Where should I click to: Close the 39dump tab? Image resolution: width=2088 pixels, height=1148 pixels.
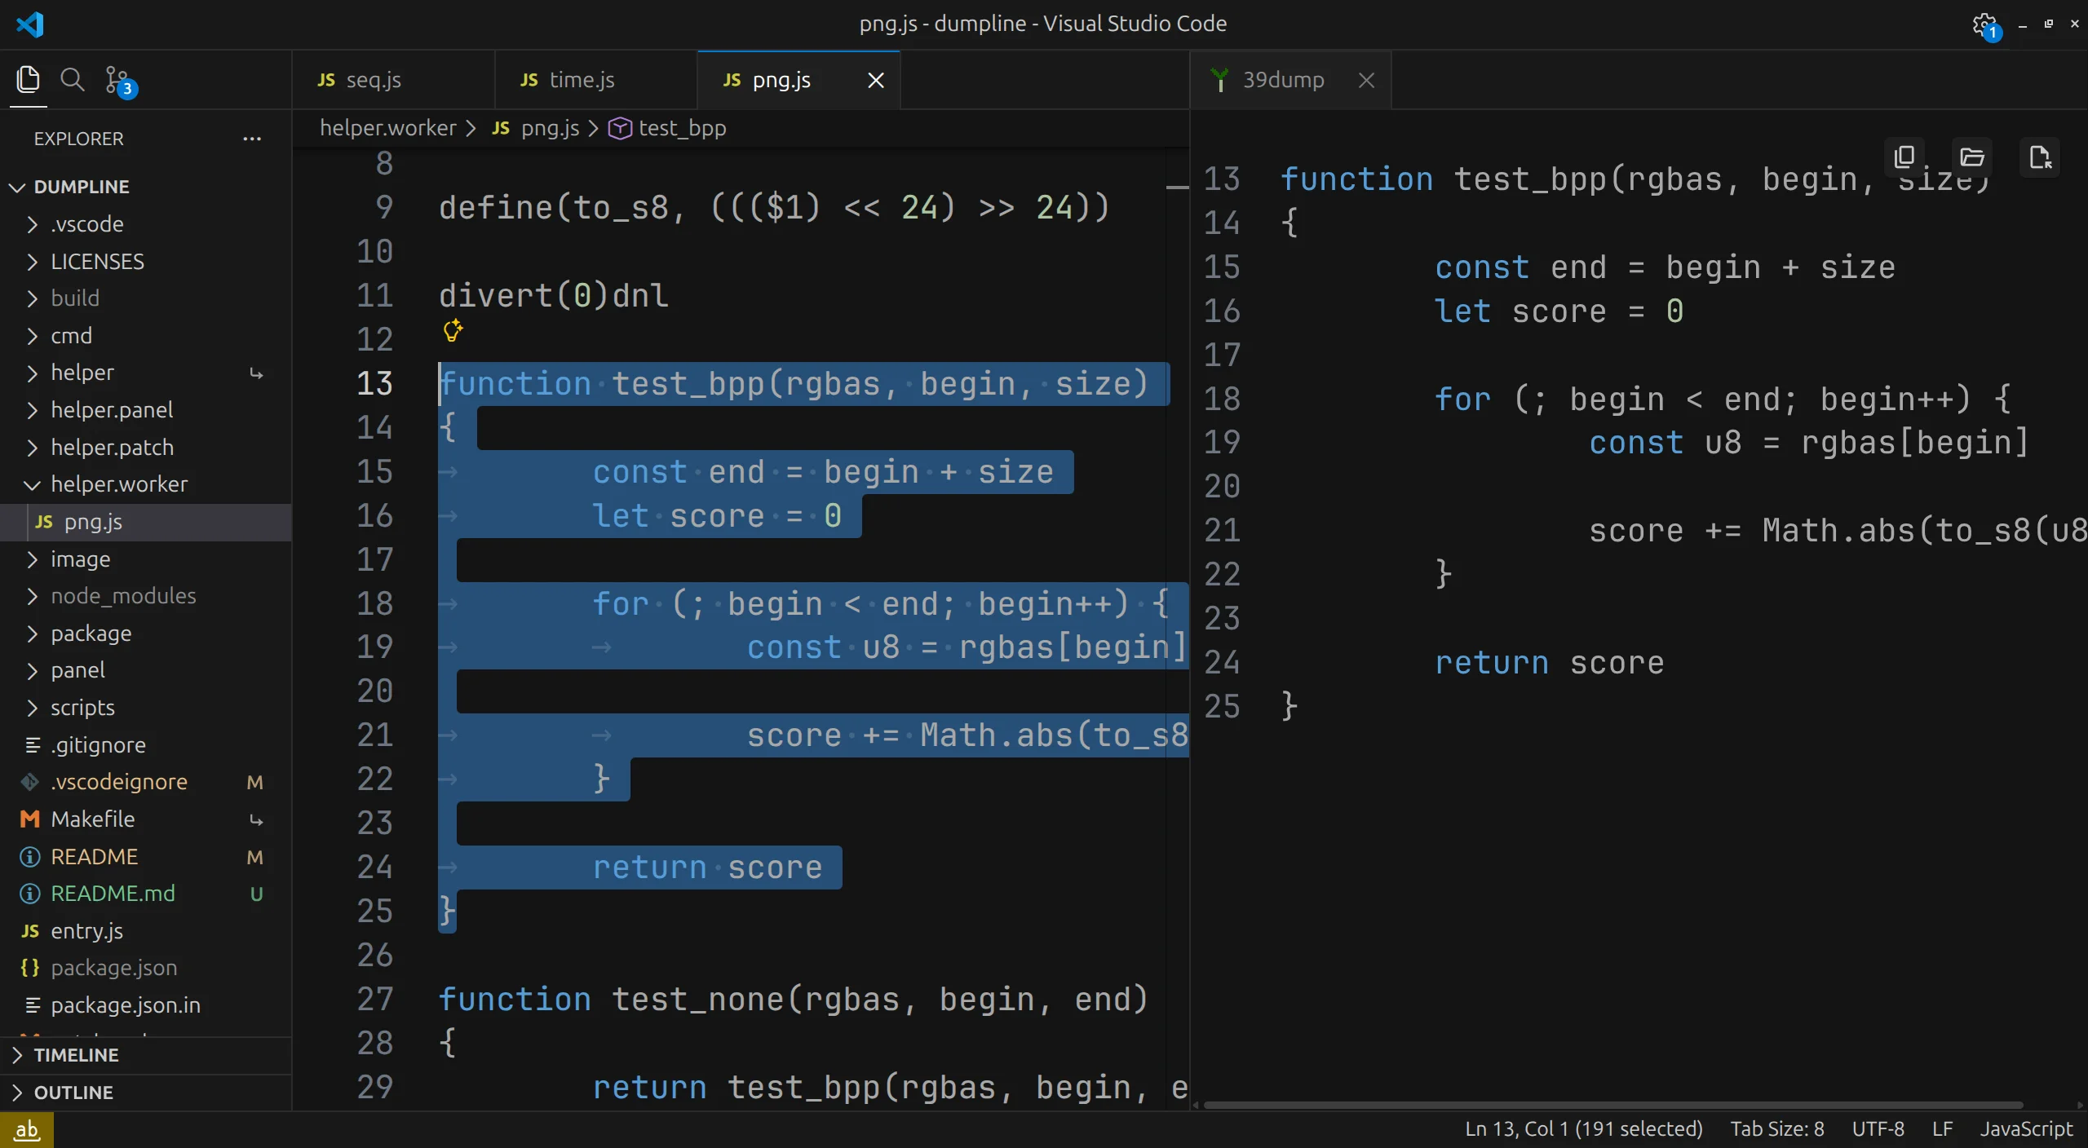pos(1366,80)
